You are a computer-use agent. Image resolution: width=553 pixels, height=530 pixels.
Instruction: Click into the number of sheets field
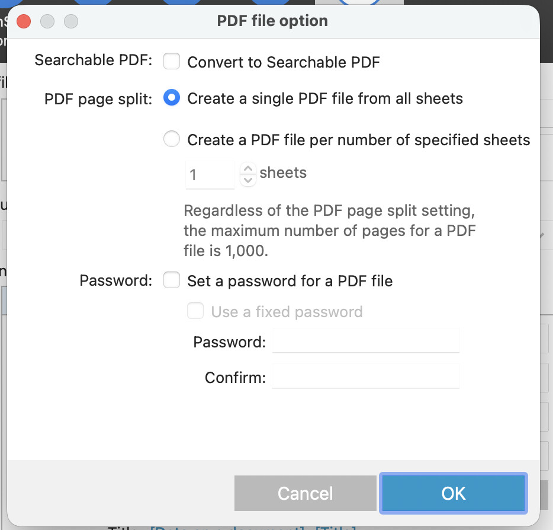coord(210,175)
